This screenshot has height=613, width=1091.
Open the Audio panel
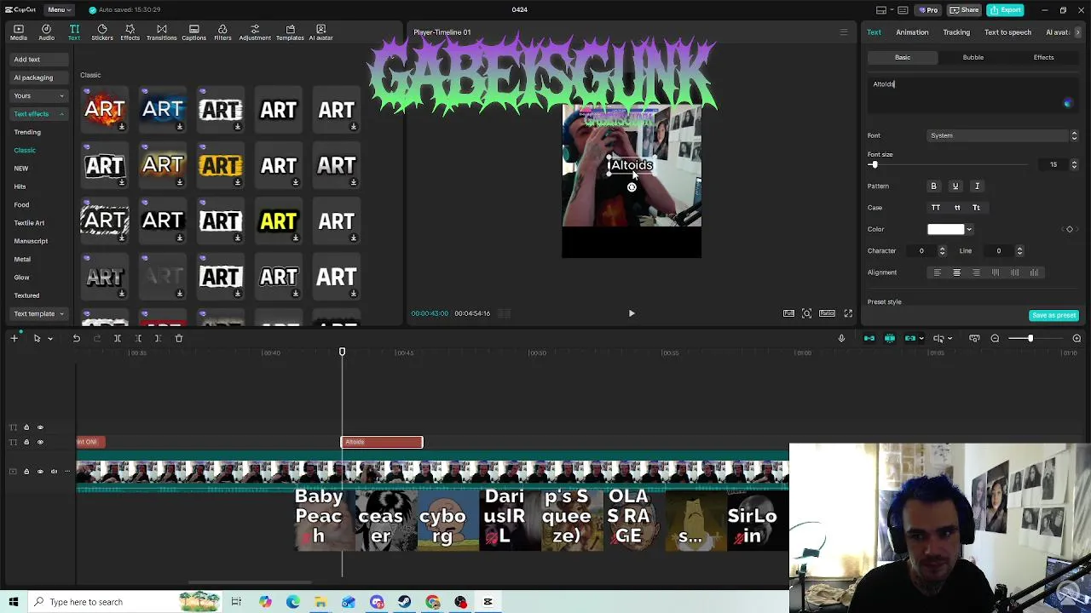(46, 32)
